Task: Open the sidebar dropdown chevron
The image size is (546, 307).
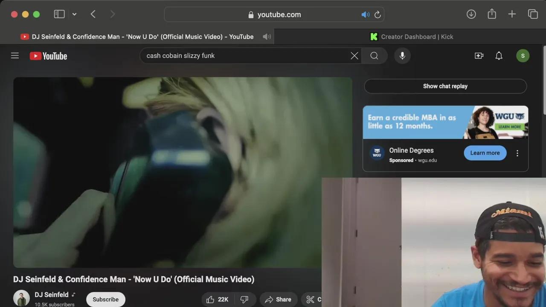Action: point(74,14)
